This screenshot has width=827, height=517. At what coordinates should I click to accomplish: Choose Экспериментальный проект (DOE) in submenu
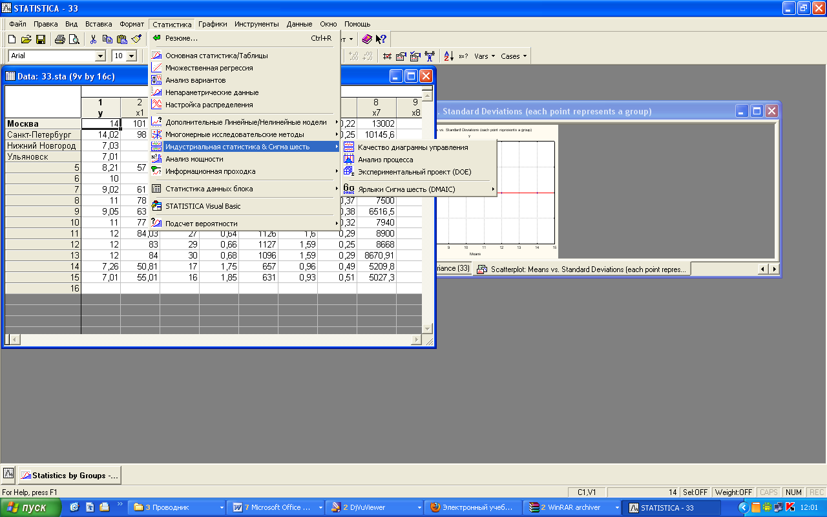pyautogui.click(x=419, y=172)
